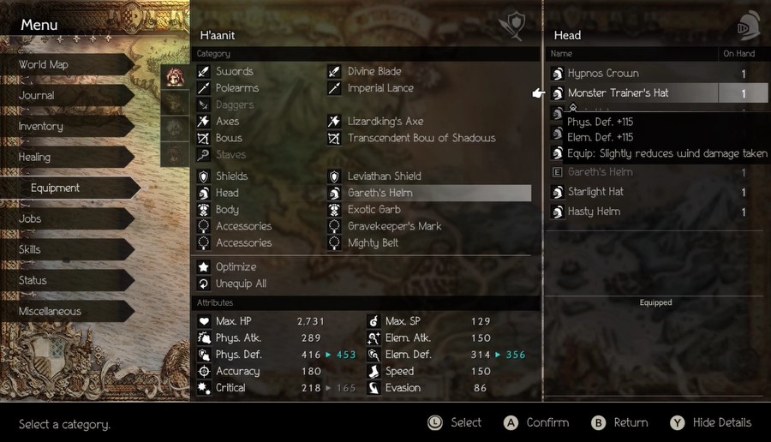Select the Bows category bow icon
Screen dimensions: 771x442
pos(204,138)
